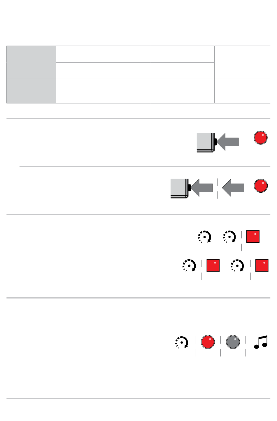
Task: Click the knob icon between two red squares
Action: [237, 265]
